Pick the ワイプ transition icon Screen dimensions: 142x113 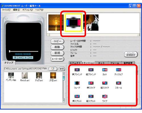[x=105, y=96]
